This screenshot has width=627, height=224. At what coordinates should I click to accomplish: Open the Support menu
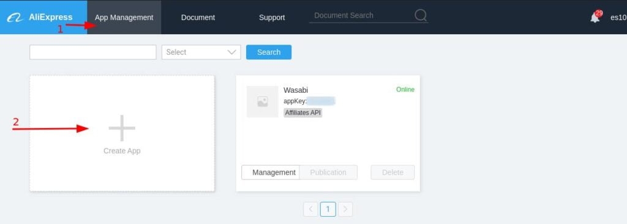tap(272, 18)
